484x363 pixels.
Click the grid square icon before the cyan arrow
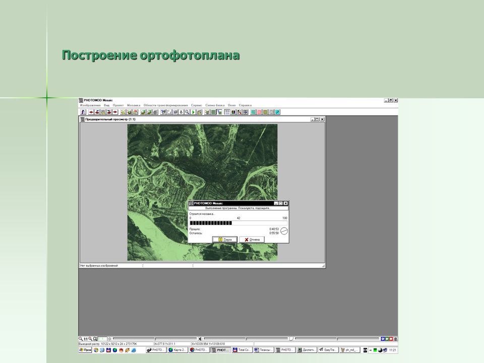coord(271,112)
